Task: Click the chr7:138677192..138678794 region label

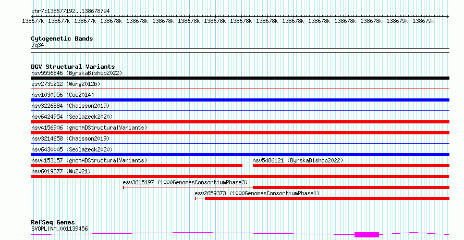Action: [70, 11]
